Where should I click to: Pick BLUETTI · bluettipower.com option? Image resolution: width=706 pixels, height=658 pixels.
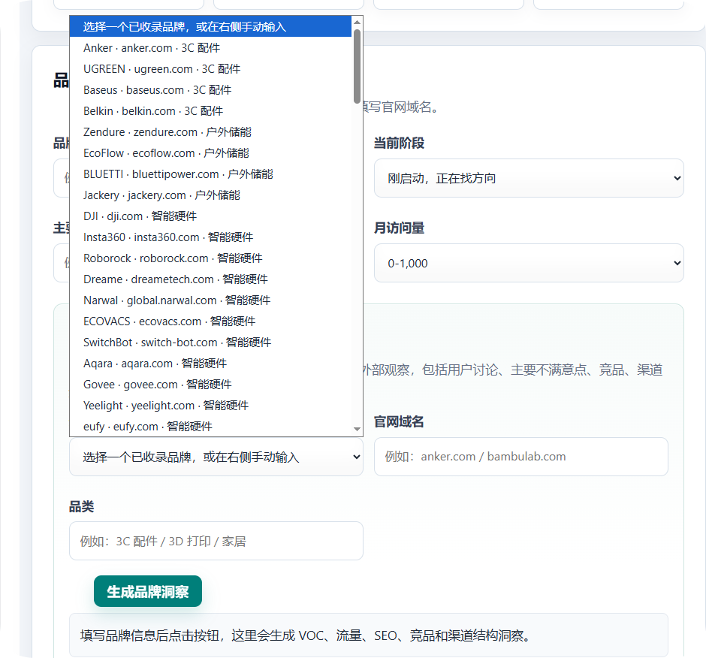click(210, 174)
